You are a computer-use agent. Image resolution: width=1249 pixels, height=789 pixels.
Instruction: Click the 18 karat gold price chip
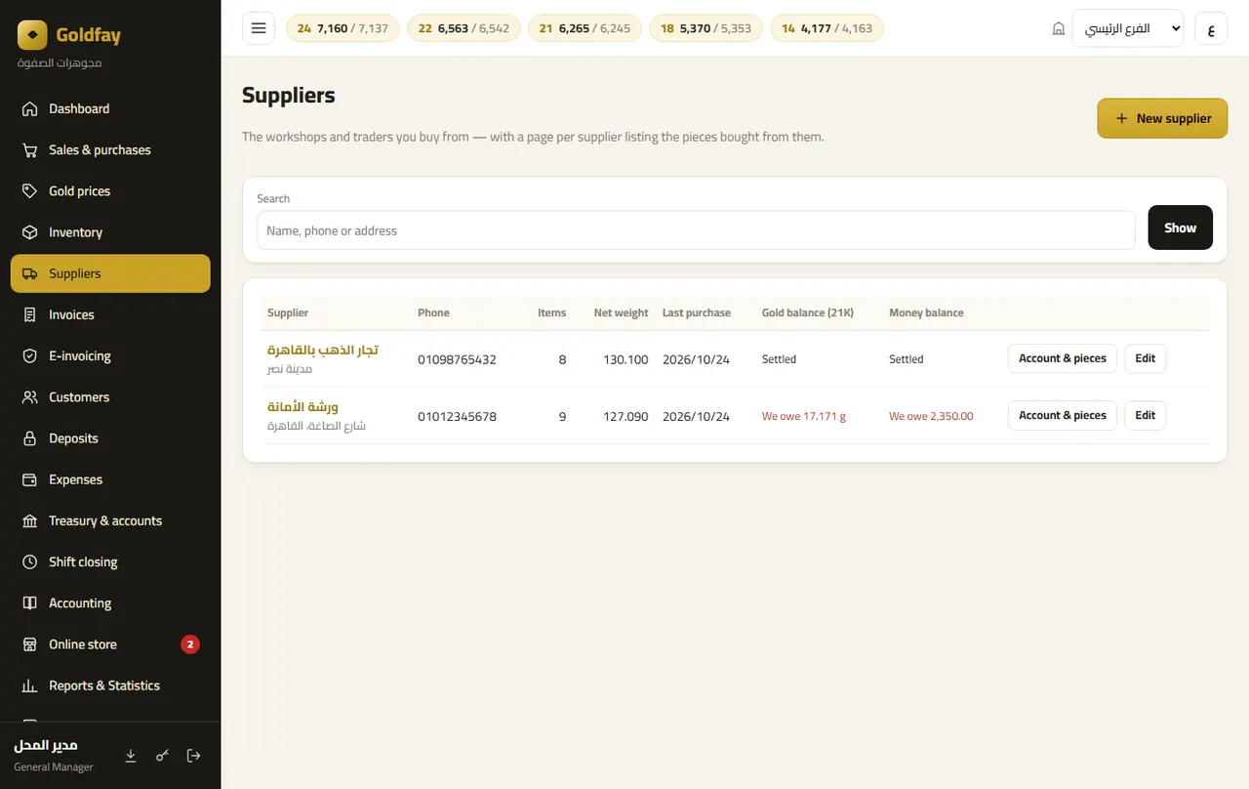(705, 28)
